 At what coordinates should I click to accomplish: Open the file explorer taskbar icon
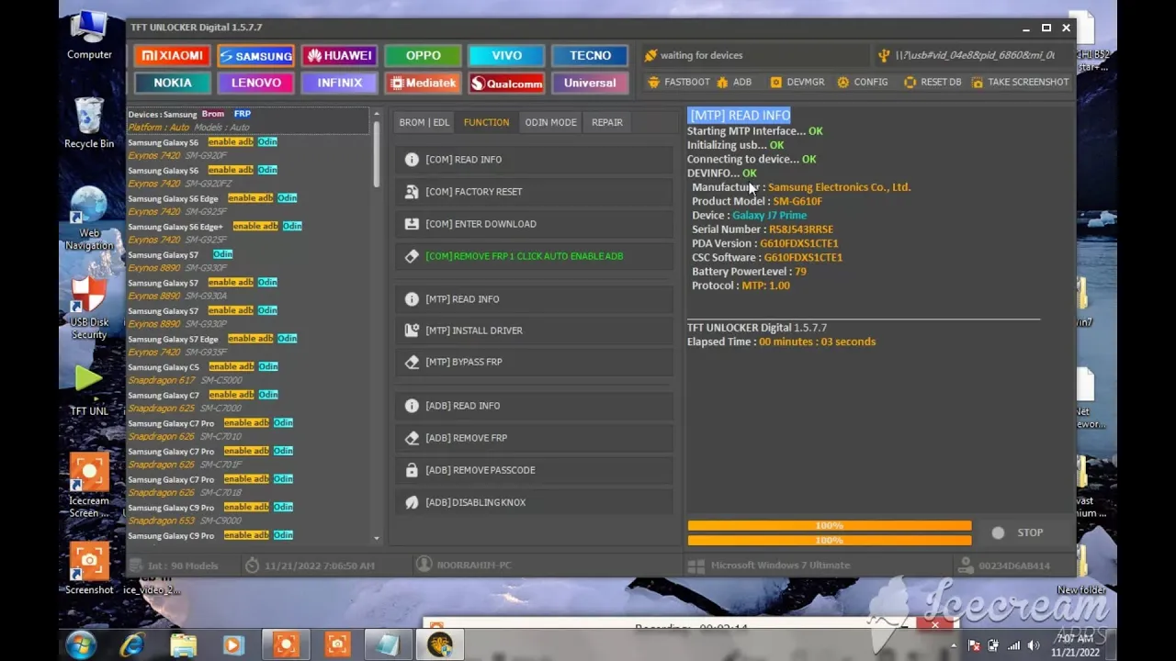pos(184,644)
